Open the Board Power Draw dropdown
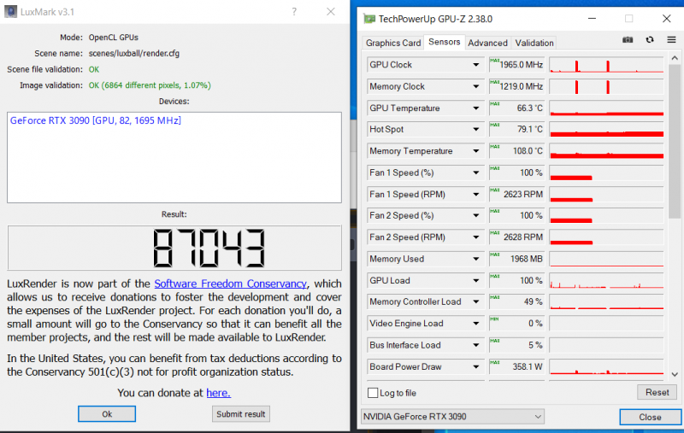Viewport: 684px width, 433px height. coord(476,366)
